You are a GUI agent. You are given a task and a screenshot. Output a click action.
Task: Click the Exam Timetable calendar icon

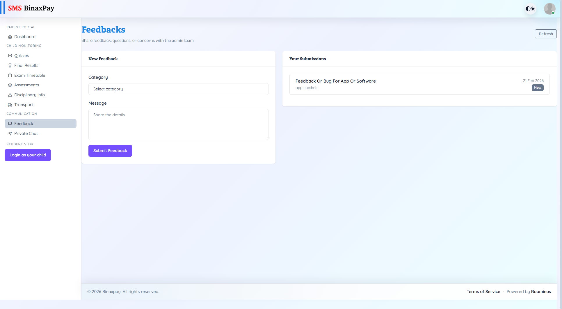(10, 75)
